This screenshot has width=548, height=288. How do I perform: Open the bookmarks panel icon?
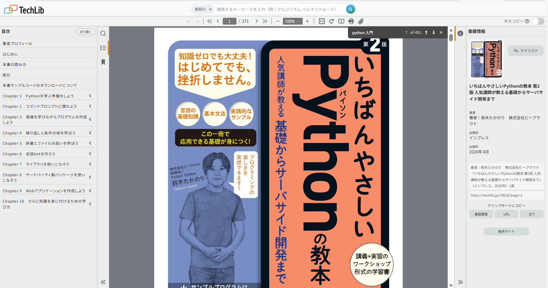(x=103, y=62)
